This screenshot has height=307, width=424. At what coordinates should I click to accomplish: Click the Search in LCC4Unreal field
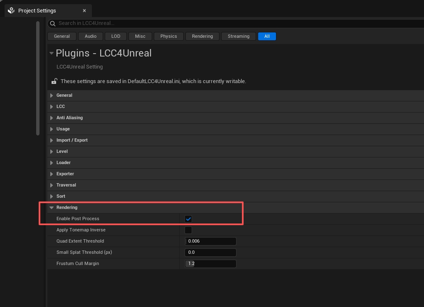point(236,24)
